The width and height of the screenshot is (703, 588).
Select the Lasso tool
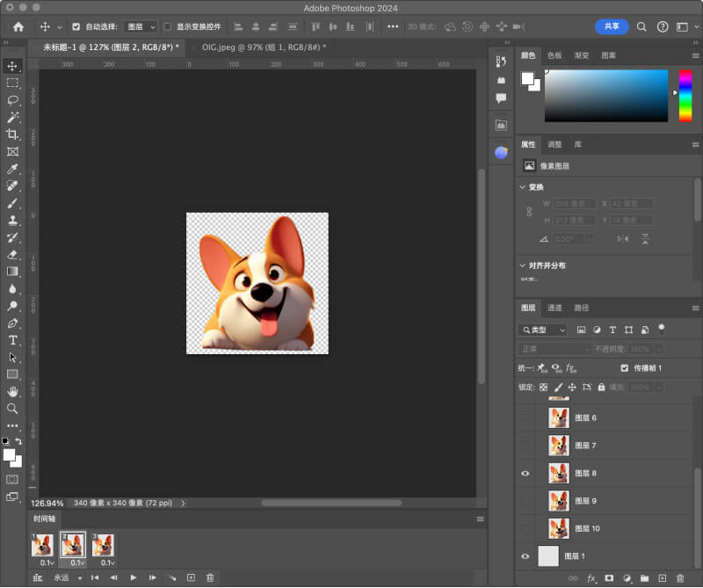click(x=12, y=100)
